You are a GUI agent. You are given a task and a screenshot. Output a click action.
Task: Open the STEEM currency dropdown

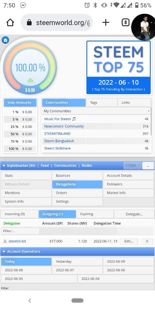coord(132,165)
